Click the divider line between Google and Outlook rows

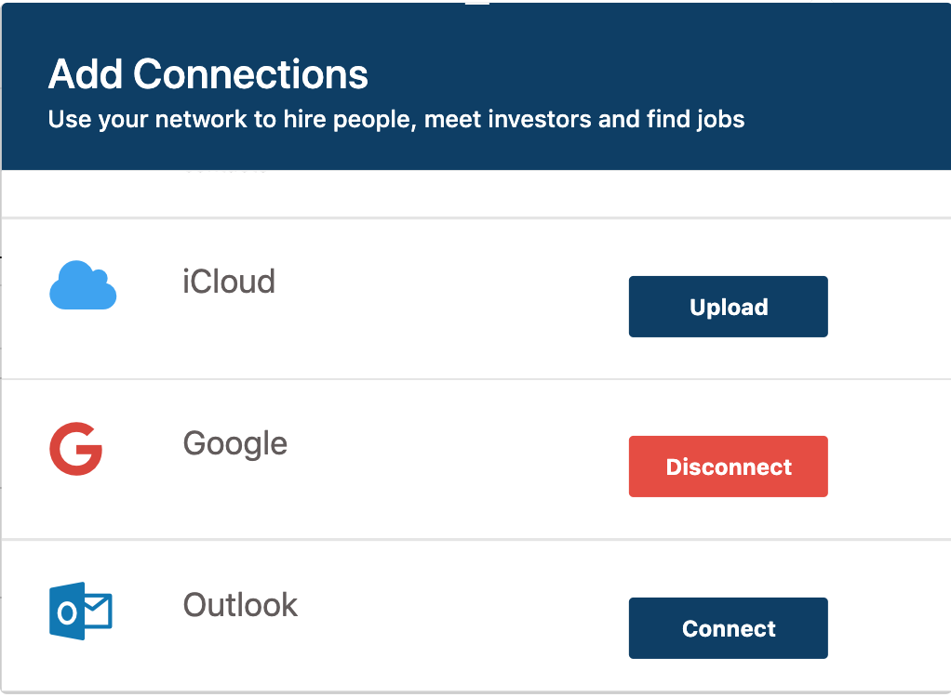pyautogui.click(x=476, y=539)
